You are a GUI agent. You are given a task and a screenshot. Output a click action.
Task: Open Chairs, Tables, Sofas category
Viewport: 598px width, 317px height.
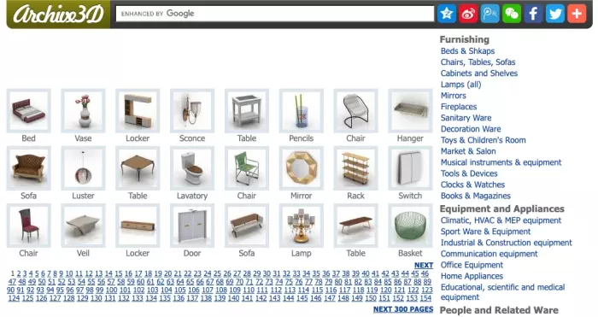478,62
